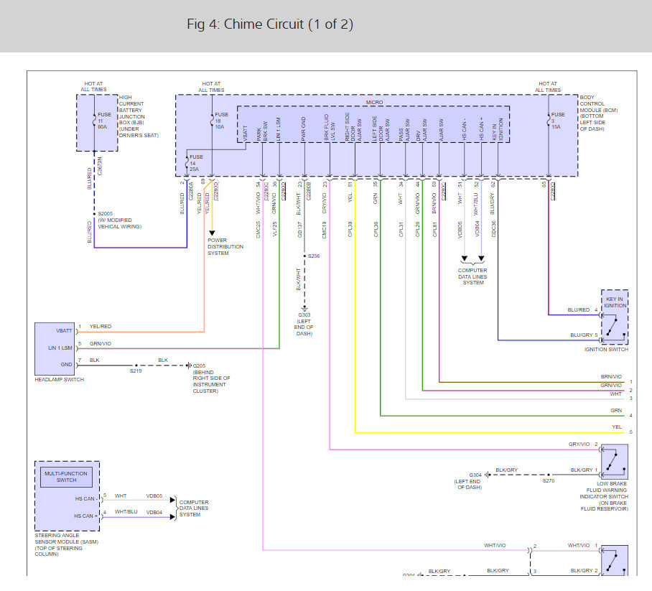Click the C2280A connector label

pyautogui.click(x=191, y=192)
